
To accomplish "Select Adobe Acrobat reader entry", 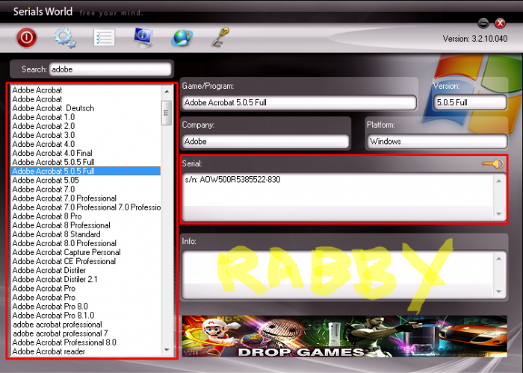I will (86, 351).
